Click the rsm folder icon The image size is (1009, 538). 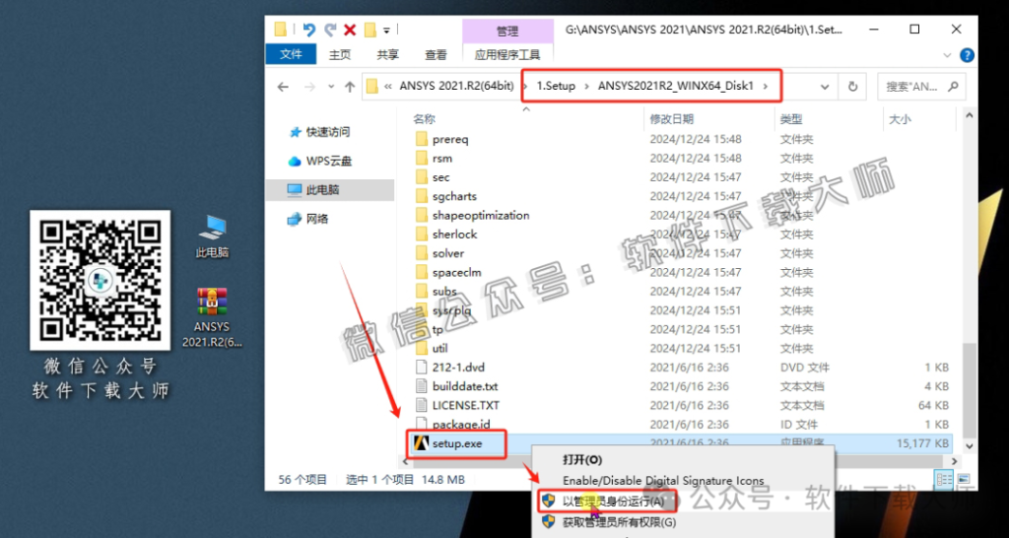click(422, 158)
